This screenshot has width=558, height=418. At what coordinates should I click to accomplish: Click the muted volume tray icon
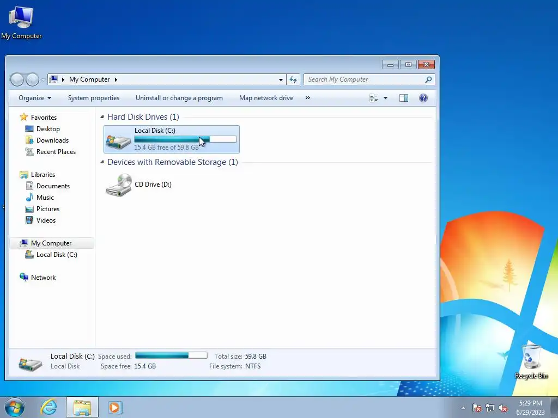click(503, 408)
